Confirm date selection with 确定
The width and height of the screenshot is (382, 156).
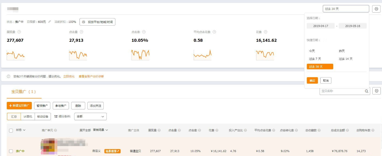pos(312,81)
